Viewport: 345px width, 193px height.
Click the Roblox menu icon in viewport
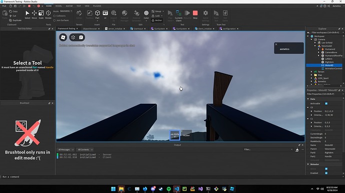[63, 37]
